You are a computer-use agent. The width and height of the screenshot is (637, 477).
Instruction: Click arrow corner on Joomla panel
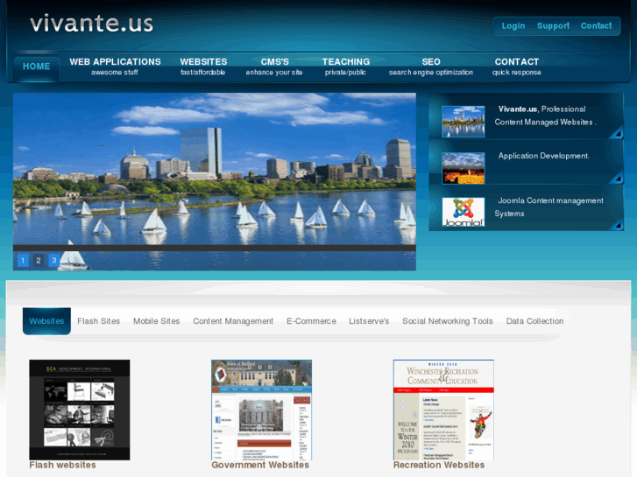[617, 224]
